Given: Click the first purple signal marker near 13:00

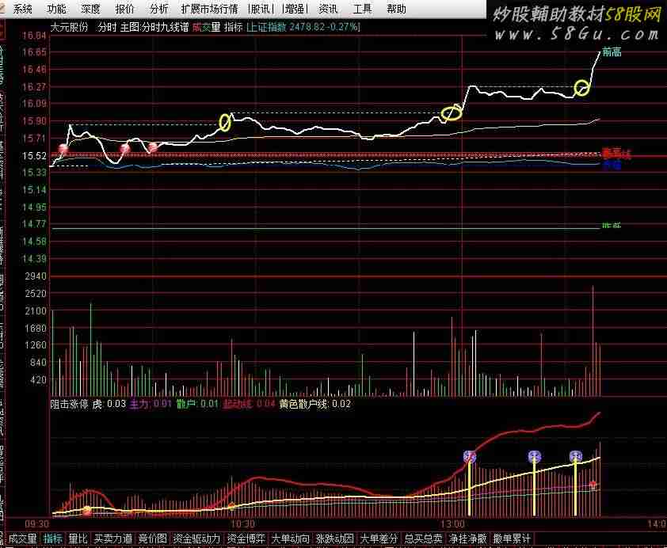Looking at the screenshot, I should click(x=470, y=457).
